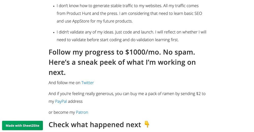Click the word 'next.' ending the heading
This screenshot has width=254, height=132.
click(57, 72)
